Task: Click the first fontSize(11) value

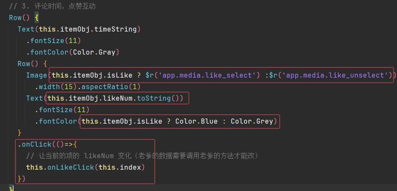Action: click(73, 41)
